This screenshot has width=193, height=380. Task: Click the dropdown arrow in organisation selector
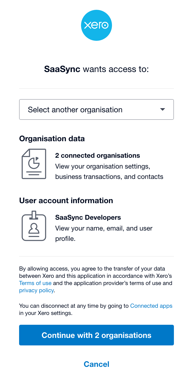point(162,109)
